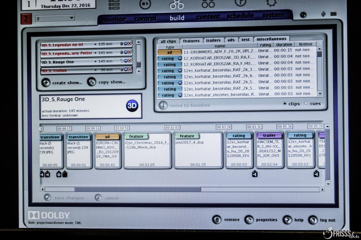Screen dimensions: 361x240
Task: Click the copy show icon
Action: (x=91, y=82)
